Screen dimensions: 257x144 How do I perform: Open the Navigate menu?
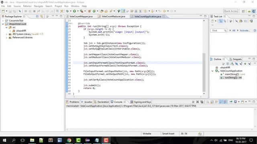[39, 6]
